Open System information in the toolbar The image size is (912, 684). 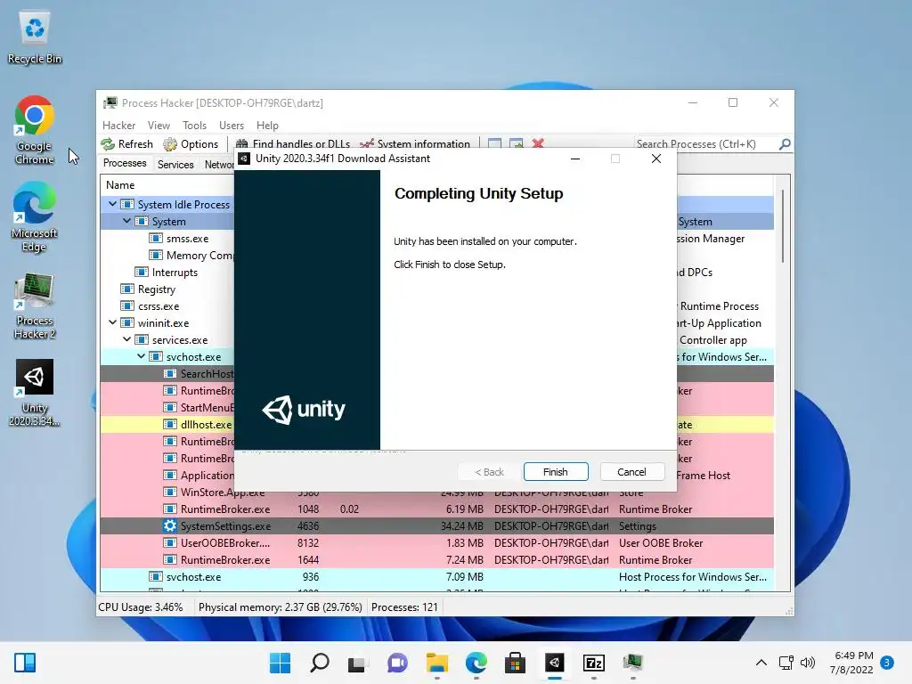pyautogui.click(x=415, y=143)
